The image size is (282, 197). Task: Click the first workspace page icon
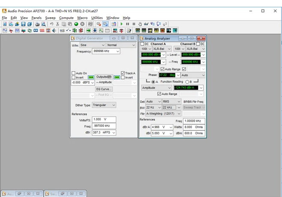click(x=138, y=30)
